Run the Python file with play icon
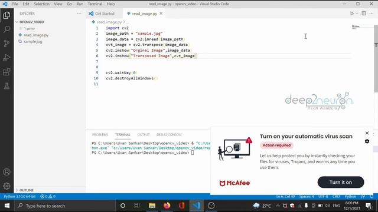 pyautogui.click(x=352, y=14)
